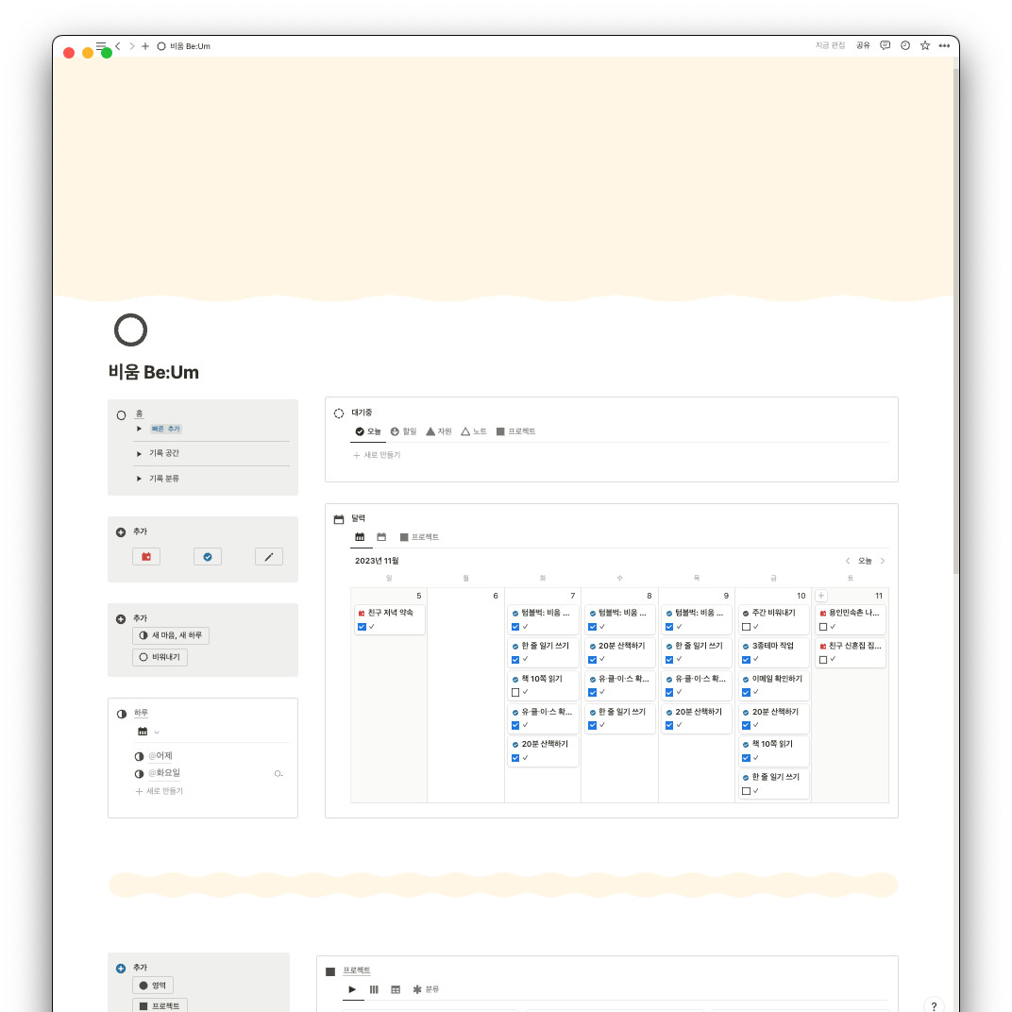Switch to the 노트 tab
The width and height of the screenshot is (1012, 1012).
click(474, 431)
